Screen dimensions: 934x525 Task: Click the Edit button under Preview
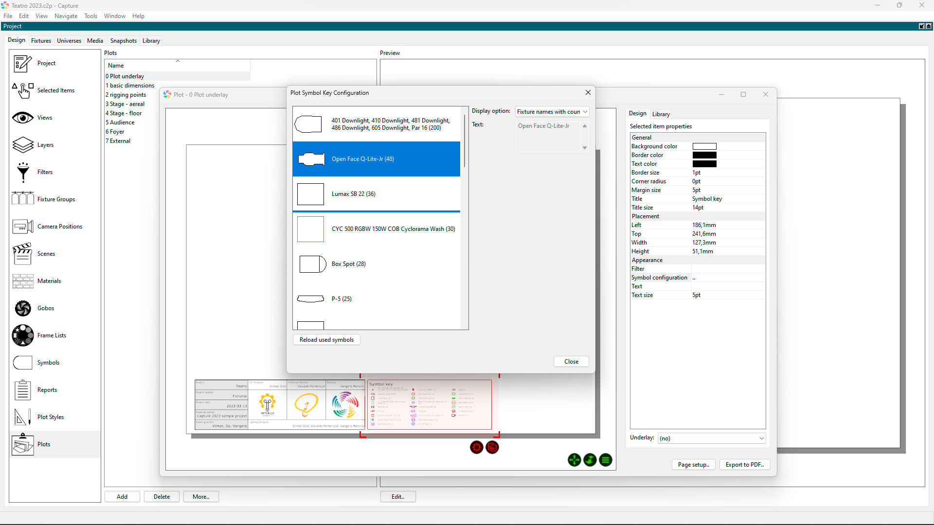click(398, 497)
